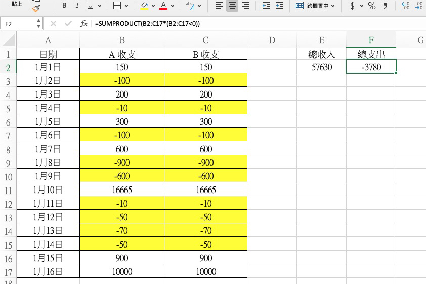Select column A header

(48, 40)
